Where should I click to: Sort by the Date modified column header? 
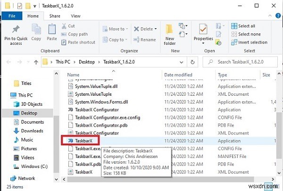tap(178, 75)
